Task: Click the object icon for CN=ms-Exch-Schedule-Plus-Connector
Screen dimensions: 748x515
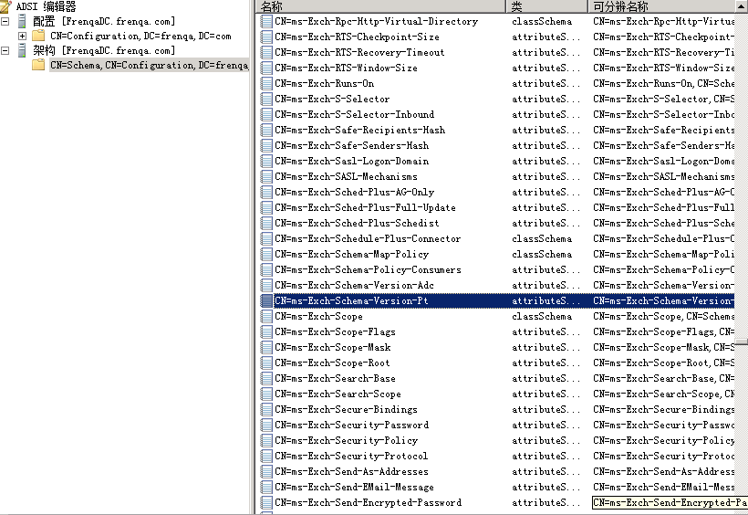Action: [266, 239]
